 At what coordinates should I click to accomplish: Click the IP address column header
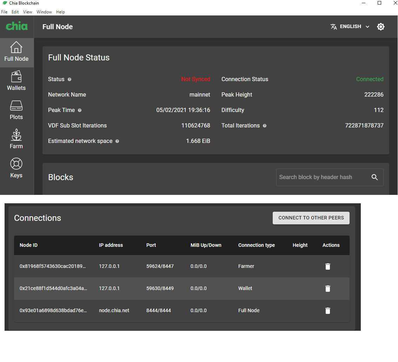(x=111, y=245)
